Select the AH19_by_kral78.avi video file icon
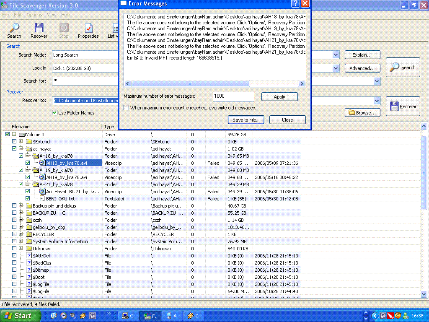The height and width of the screenshot is (322, 429). (41, 177)
